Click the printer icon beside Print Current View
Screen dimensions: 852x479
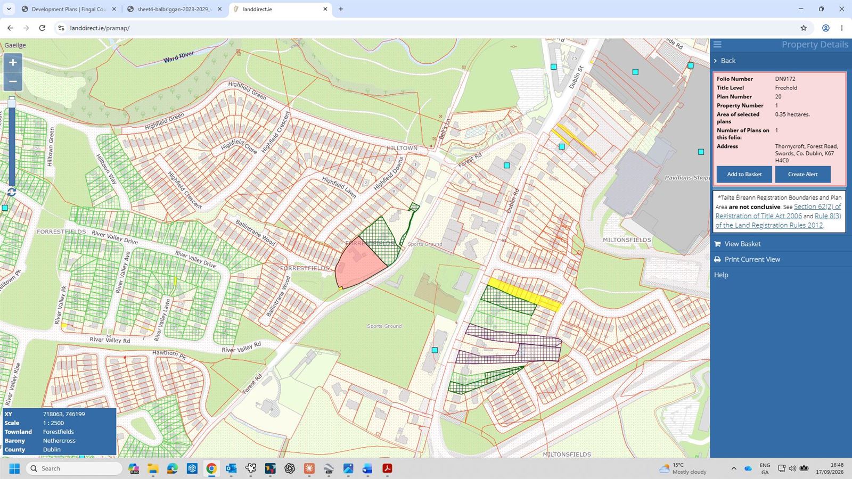point(717,260)
